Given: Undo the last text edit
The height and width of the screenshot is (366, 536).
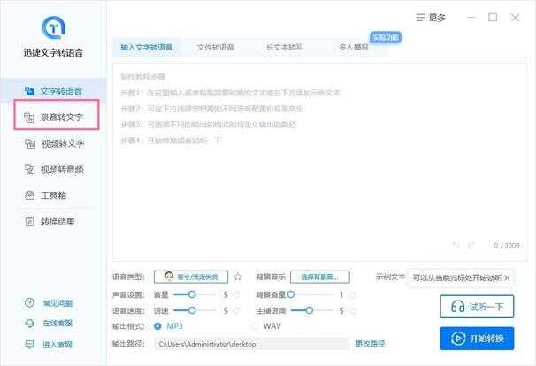Looking at the screenshot, I should click(x=456, y=245).
